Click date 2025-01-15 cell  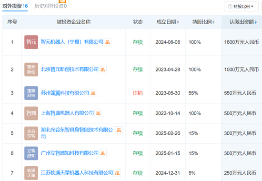pyautogui.click(x=168, y=153)
